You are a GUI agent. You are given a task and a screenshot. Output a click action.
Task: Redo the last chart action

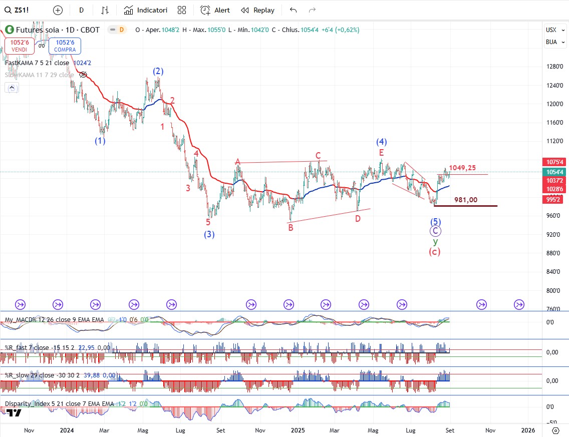point(312,10)
